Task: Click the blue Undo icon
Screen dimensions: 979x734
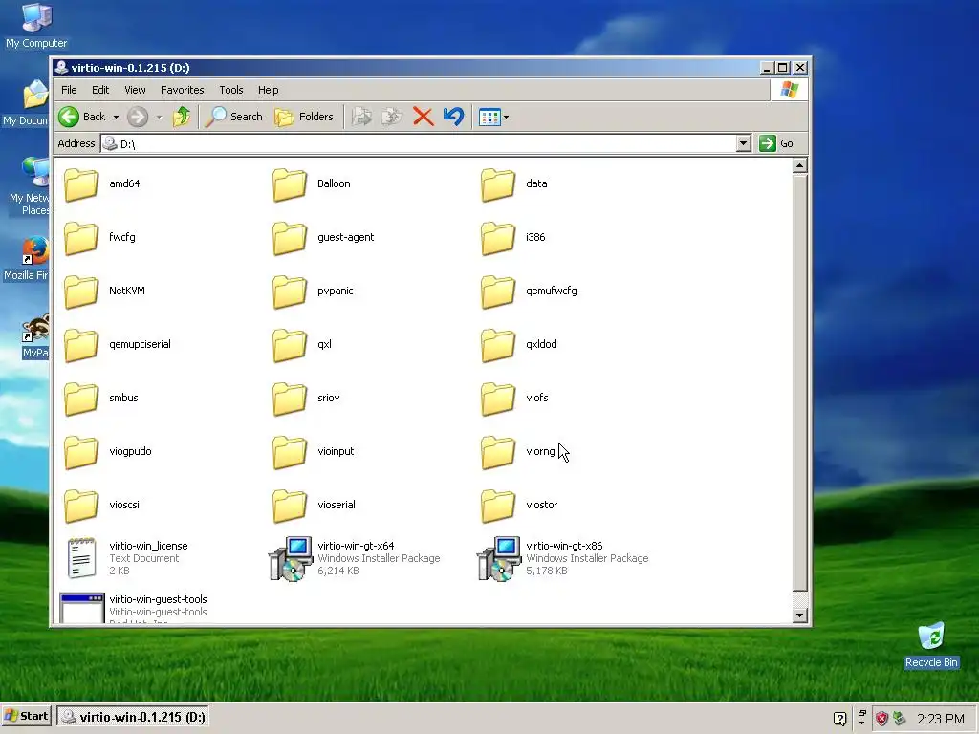Action: 453,117
